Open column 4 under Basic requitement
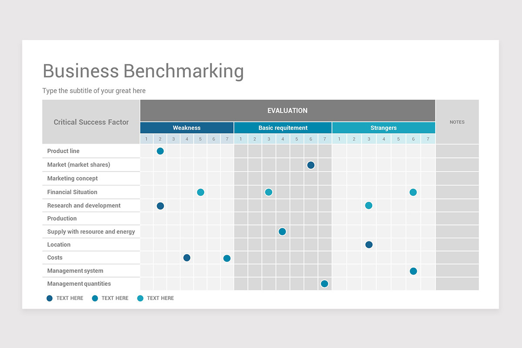522x348 pixels. pyautogui.click(x=282, y=138)
